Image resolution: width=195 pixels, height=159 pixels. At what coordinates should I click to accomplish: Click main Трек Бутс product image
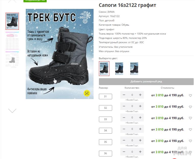pyautogui.click(x=60, y=54)
